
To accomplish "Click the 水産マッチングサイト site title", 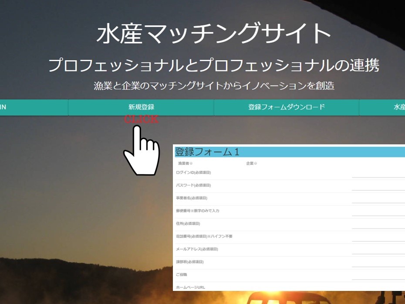I will click(213, 34).
